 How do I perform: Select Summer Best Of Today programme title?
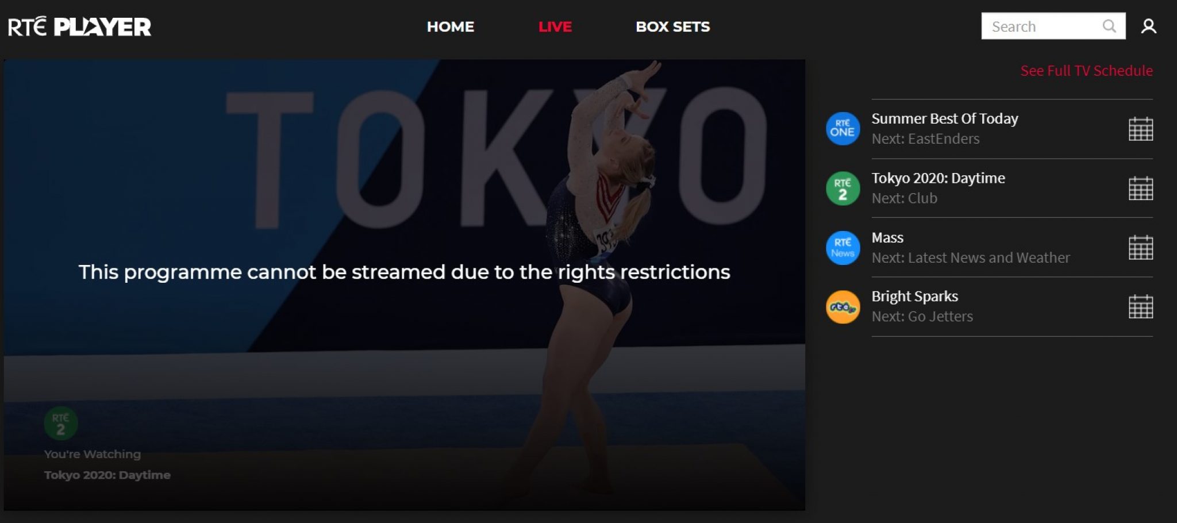pos(945,119)
